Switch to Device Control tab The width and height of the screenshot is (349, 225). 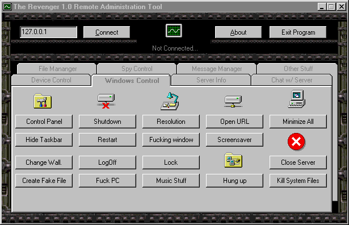[51, 80]
